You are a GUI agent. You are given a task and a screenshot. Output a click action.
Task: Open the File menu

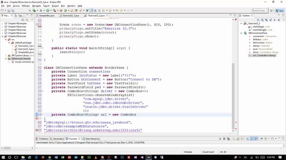click(3, 6)
